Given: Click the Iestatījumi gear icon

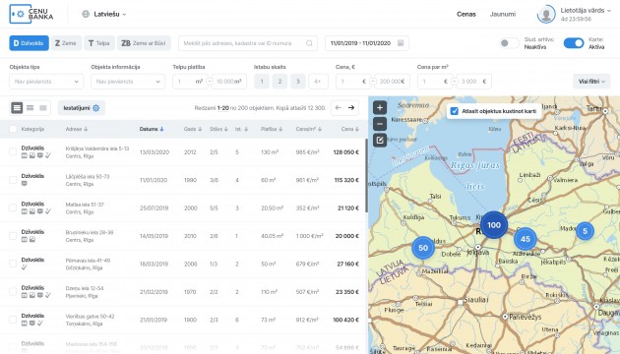Looking at the screenshot, I should (96, 108).
